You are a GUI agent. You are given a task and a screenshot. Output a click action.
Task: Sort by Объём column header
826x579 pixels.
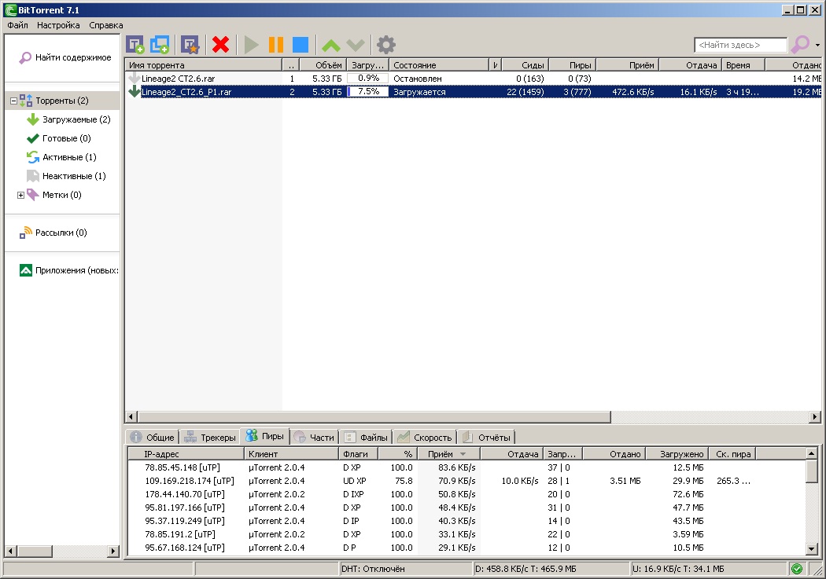323,65
